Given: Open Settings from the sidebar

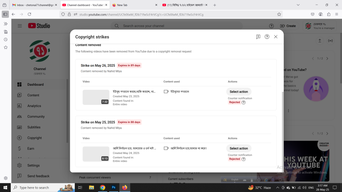Looking at the screenshot, I should pyautogui.click(x=33, y=165).
